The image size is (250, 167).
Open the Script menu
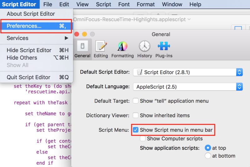tap(103, 4)
